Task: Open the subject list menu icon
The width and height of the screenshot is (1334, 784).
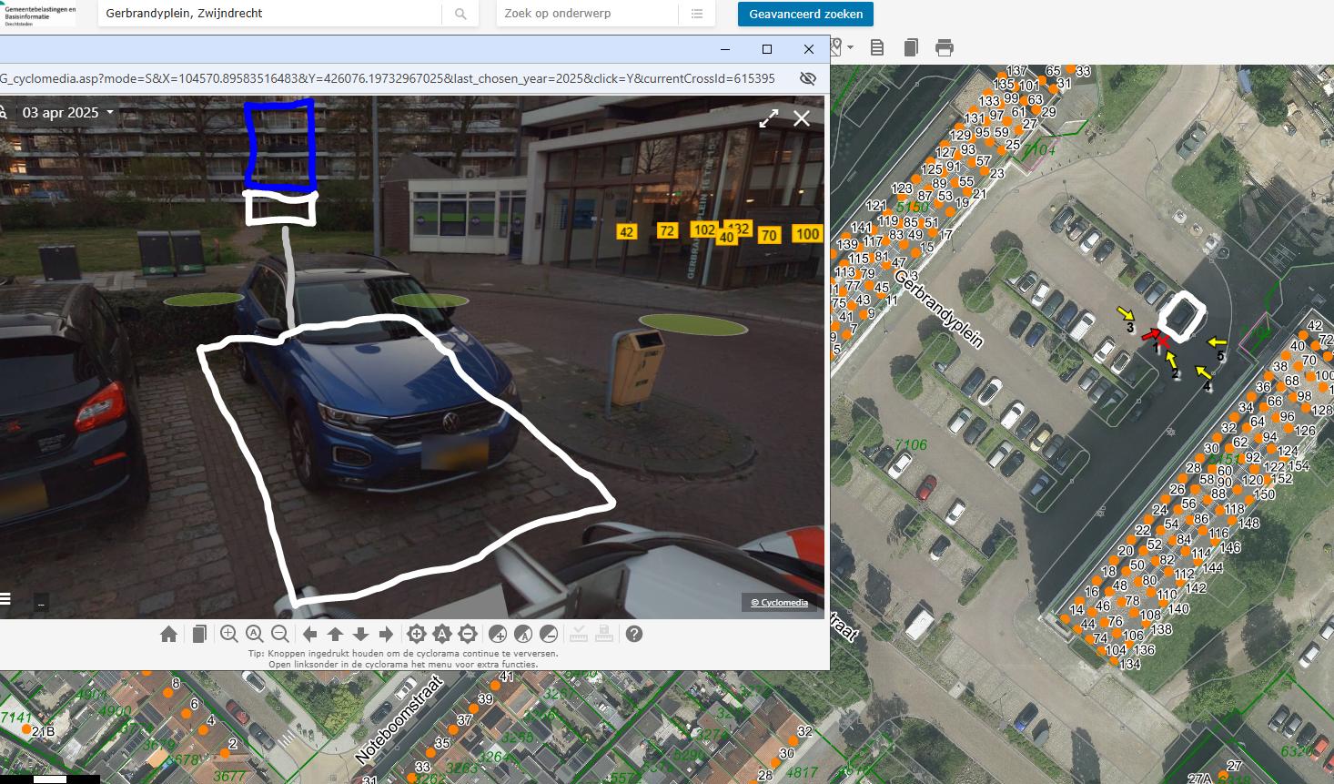Action: coord(697,14)
